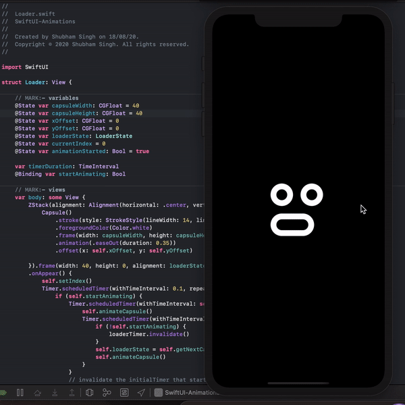Click 'ZStack' in the body
This screenshot has width=405, height=405.
[x=38, y=205]
